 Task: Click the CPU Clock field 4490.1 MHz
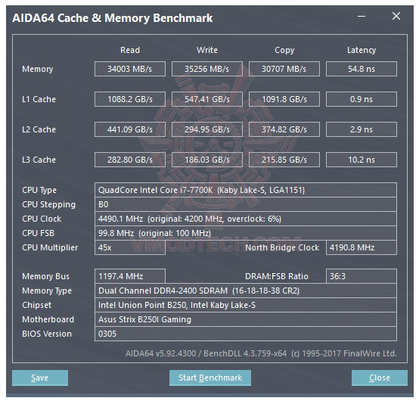click(246, 219)
